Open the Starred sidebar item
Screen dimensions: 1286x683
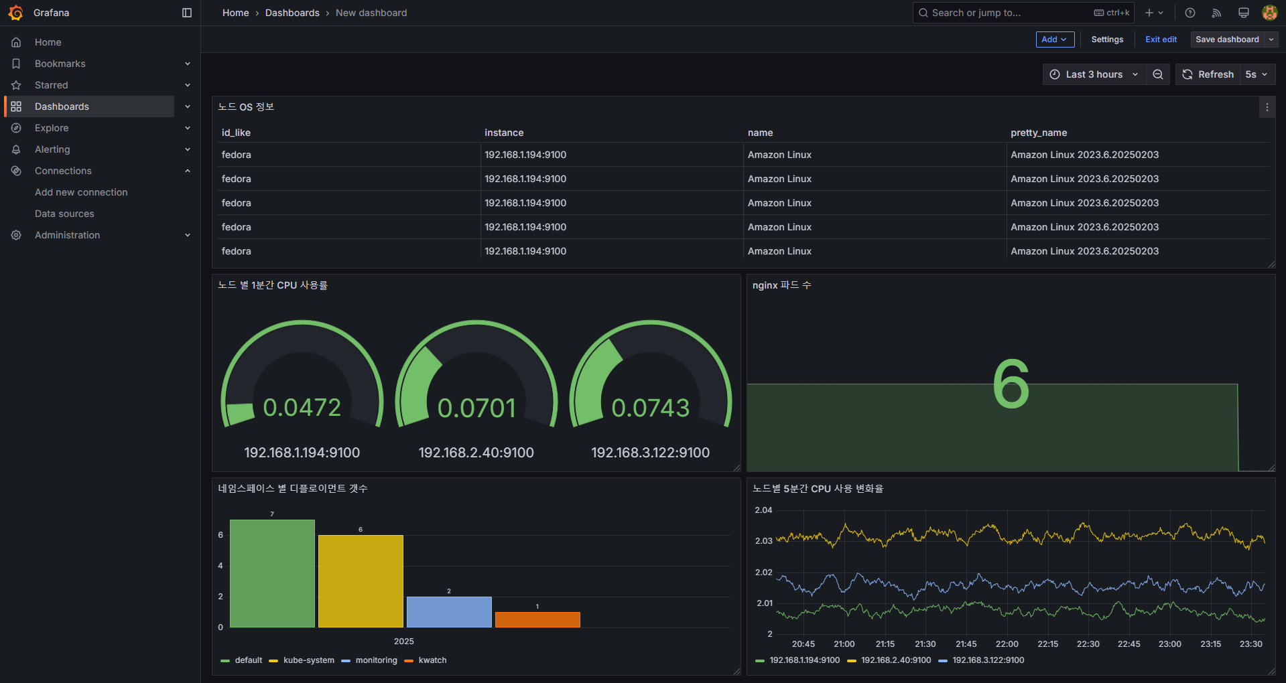52,85
